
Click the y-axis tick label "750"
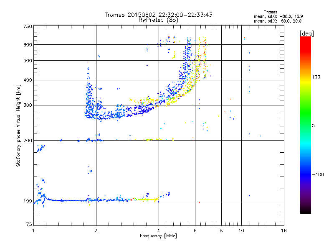(28, 26)
